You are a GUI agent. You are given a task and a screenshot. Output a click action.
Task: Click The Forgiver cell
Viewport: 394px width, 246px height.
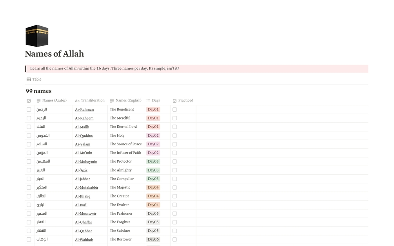(126, 222)
